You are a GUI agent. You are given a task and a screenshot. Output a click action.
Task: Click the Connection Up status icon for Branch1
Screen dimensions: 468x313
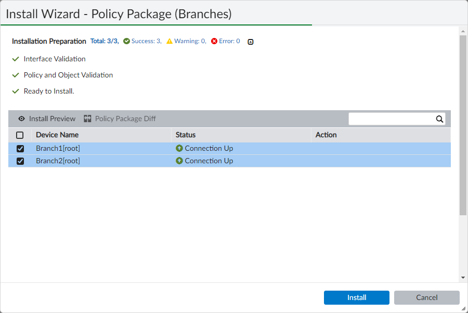pos(180,148)
